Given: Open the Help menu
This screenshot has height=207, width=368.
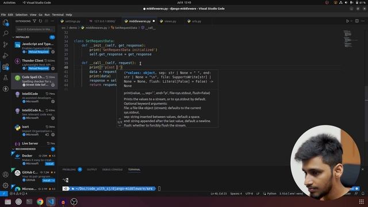Looking at the screenshot, I should [69, 15].
